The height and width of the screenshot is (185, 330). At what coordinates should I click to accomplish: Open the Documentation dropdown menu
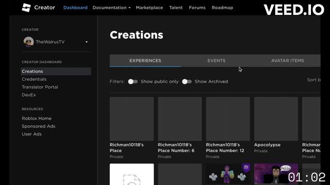[x=111, y=8]
